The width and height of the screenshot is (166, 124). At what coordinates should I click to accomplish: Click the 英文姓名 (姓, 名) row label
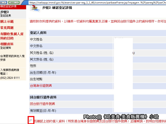tap(42, 53)
